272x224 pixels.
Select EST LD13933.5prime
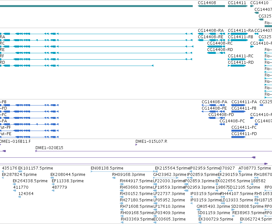(x=223, y=203)
